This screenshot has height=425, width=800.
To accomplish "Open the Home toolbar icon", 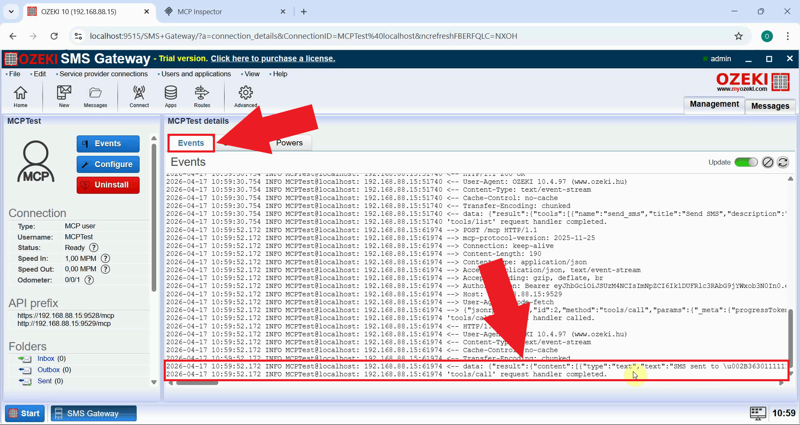I will (x=20, y=97).
